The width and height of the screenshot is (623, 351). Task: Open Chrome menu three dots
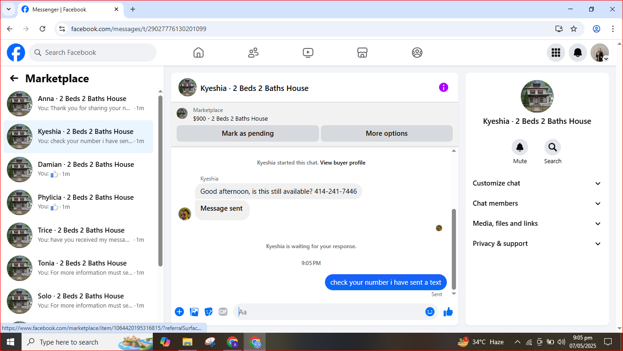(613, 29)
